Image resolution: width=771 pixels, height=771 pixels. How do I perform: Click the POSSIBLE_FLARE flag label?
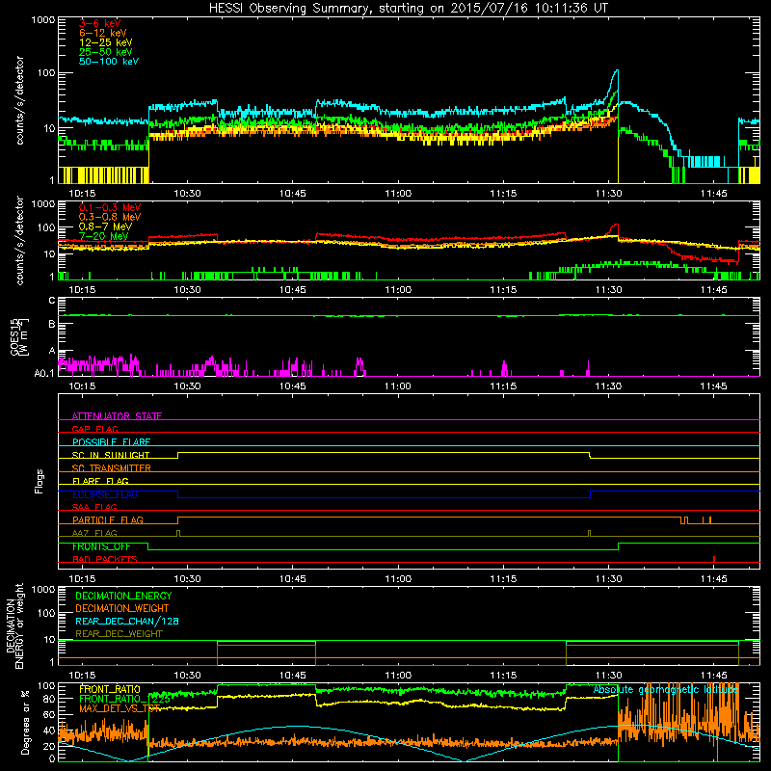(x=111, y=442)
